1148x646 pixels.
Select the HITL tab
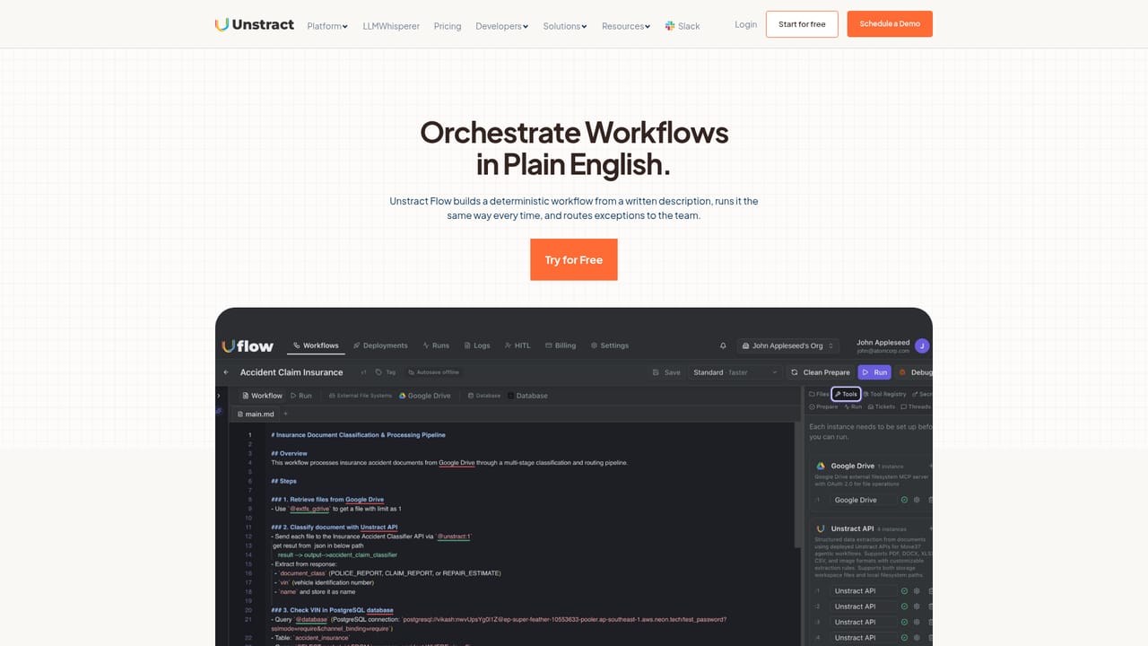[517, 345]
